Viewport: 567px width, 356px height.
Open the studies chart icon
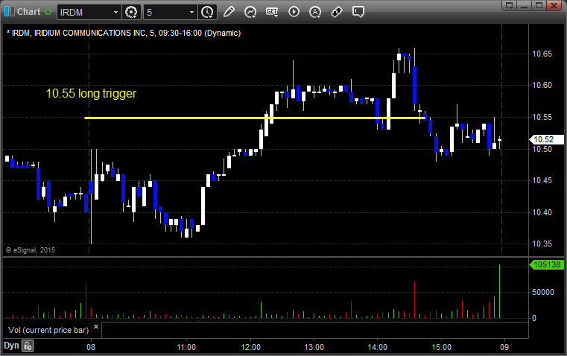coord(250,12)
